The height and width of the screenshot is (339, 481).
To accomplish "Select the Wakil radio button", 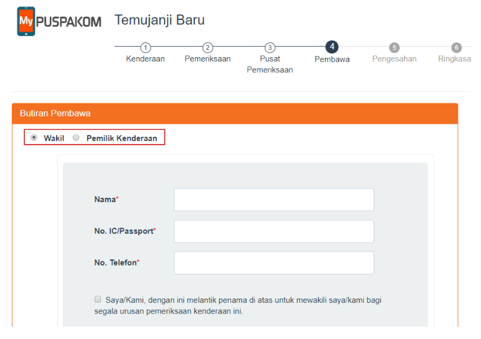I will (x=34, y=137).
